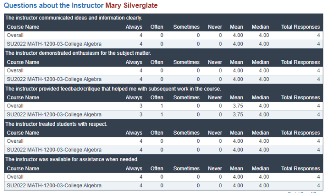Screen dimensions: 325x193
Task: Click 'Course Name' header under communicated ideas question
Action: [x=23, y=27]
